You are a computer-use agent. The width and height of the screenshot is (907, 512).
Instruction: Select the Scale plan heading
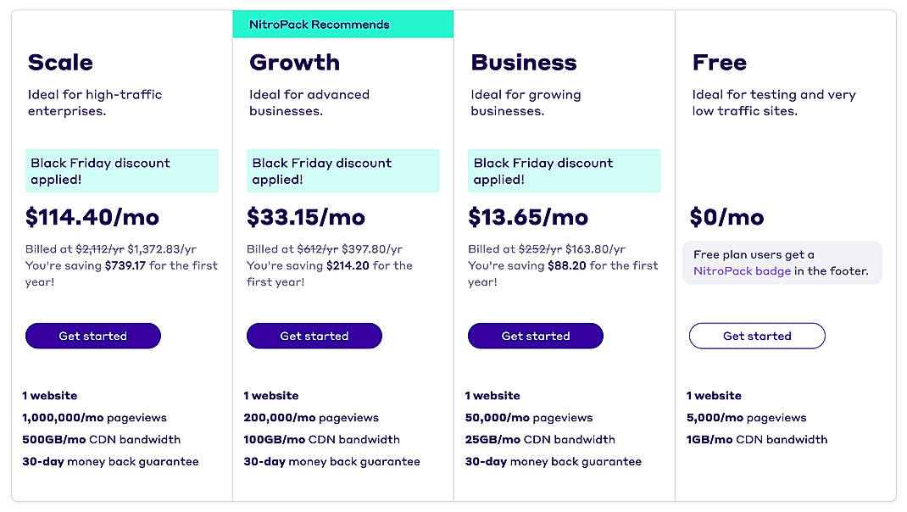click(58, 62)
